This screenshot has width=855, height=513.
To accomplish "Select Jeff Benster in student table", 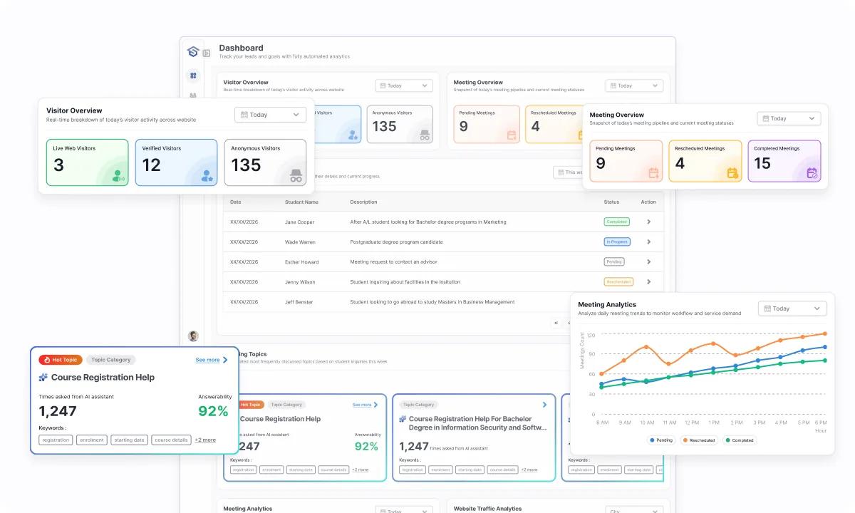I will [x=299, y=302].
